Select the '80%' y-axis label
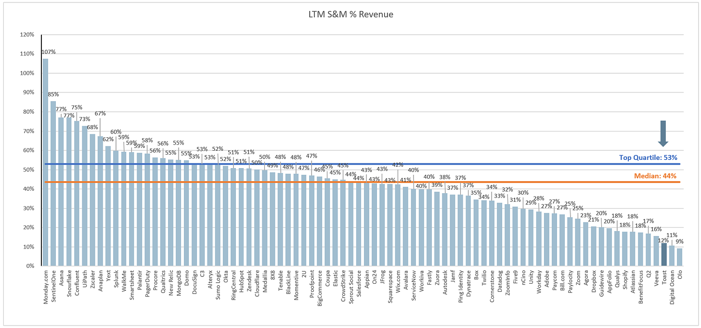Image resolution: width=701 pixels, height=328 pixels. 28,112
